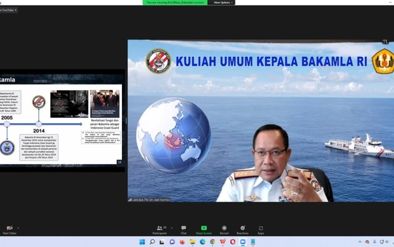Open the Zoom Chat panel
Viewport: 394px width, 247px height.
[184, 230]
